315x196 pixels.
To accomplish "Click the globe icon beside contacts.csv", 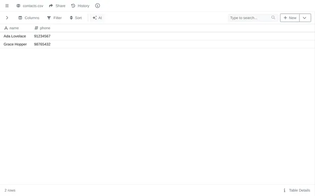I will [18, 6].
